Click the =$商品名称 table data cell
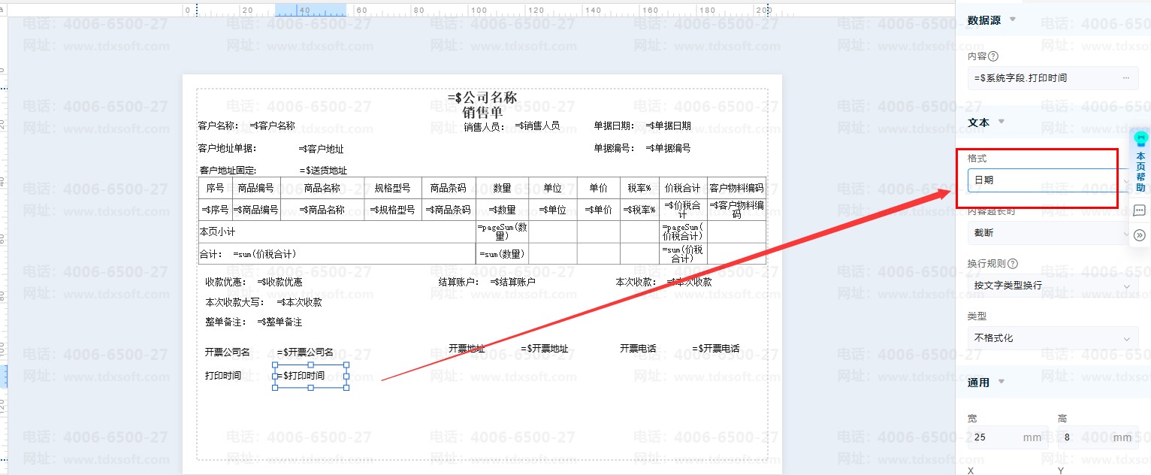 point(322,210)
